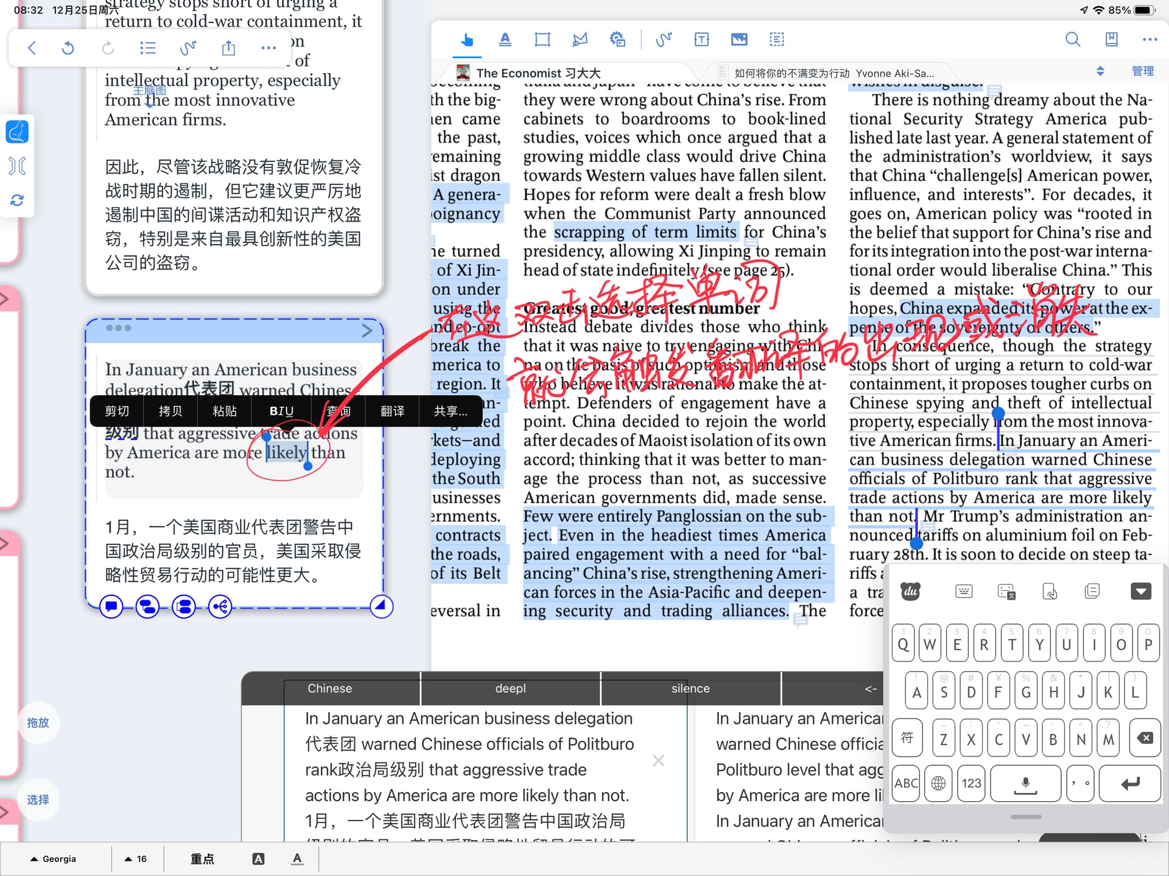Select the ink drawing tool in document toolbar
The height and width of the screenshot is (876, 1169).
(664, 40)
